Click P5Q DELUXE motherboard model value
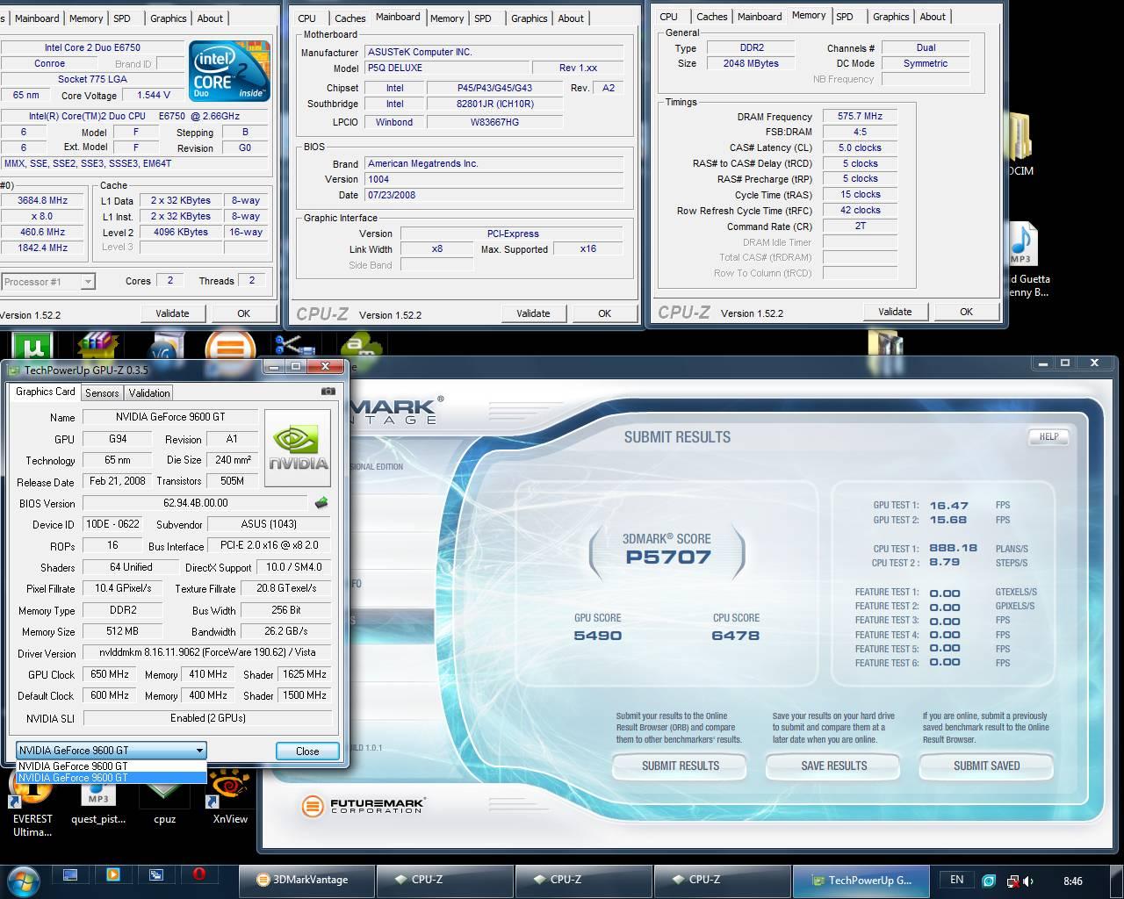The width and height of the screenshot is (1124, 899). [446, 68]
